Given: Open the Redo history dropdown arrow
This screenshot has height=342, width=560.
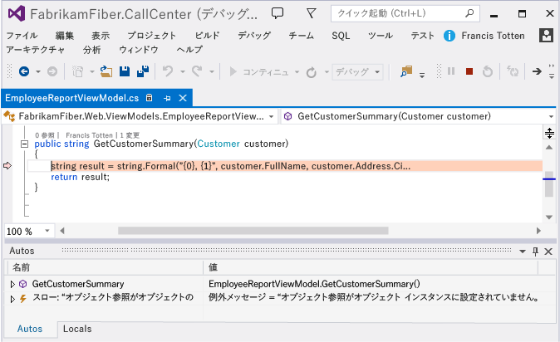Looking at the screenshot, I should (x=211, y=71).
